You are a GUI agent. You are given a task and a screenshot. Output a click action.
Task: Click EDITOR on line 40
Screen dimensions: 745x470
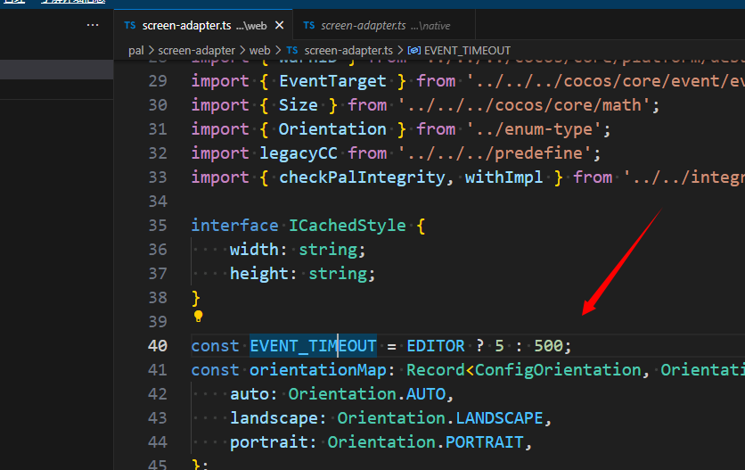point(436,346)
